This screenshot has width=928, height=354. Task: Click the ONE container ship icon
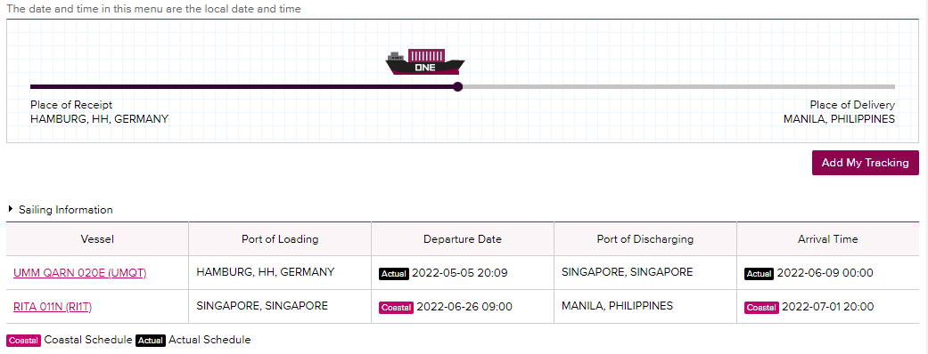pos(425,62)
